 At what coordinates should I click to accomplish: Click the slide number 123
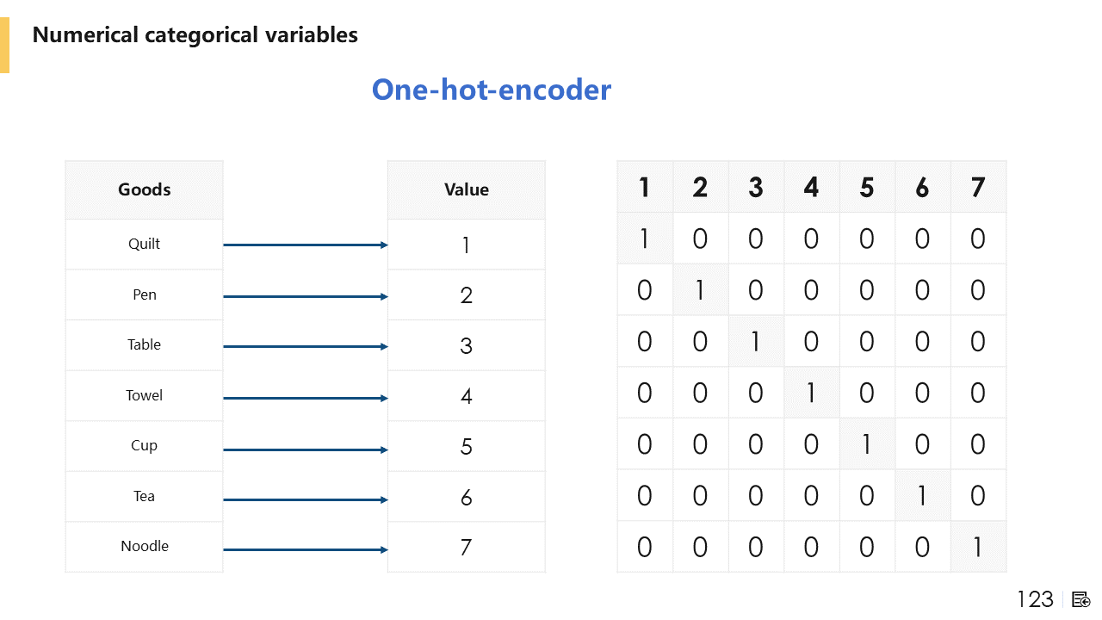[x=1035, y=599]
